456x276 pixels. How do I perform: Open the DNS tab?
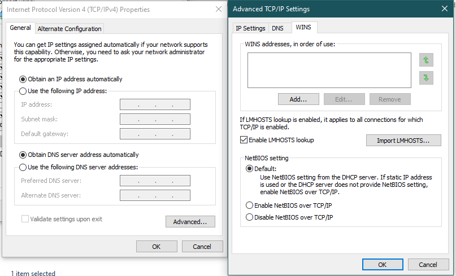[277, 28]
